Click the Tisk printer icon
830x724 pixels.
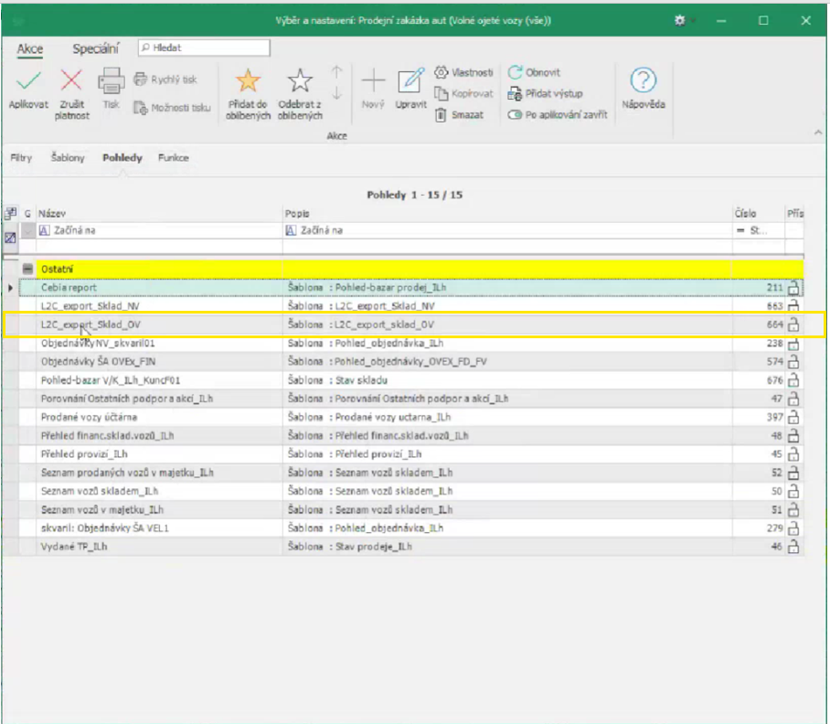coord(111,81)
